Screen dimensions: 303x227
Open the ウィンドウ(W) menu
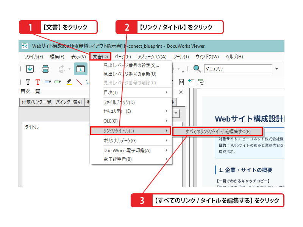point(207,56)
